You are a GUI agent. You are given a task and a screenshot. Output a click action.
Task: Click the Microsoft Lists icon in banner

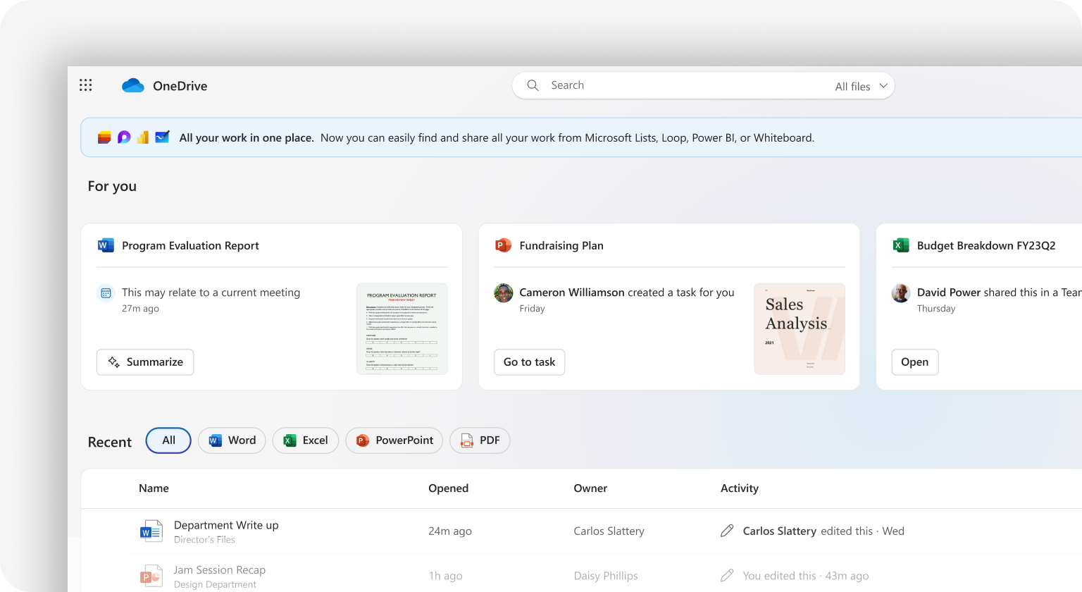coord(104,137)
